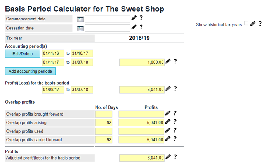Click Overlap profits used profits field
Screen dimensions: 264x165
(141, 131)
